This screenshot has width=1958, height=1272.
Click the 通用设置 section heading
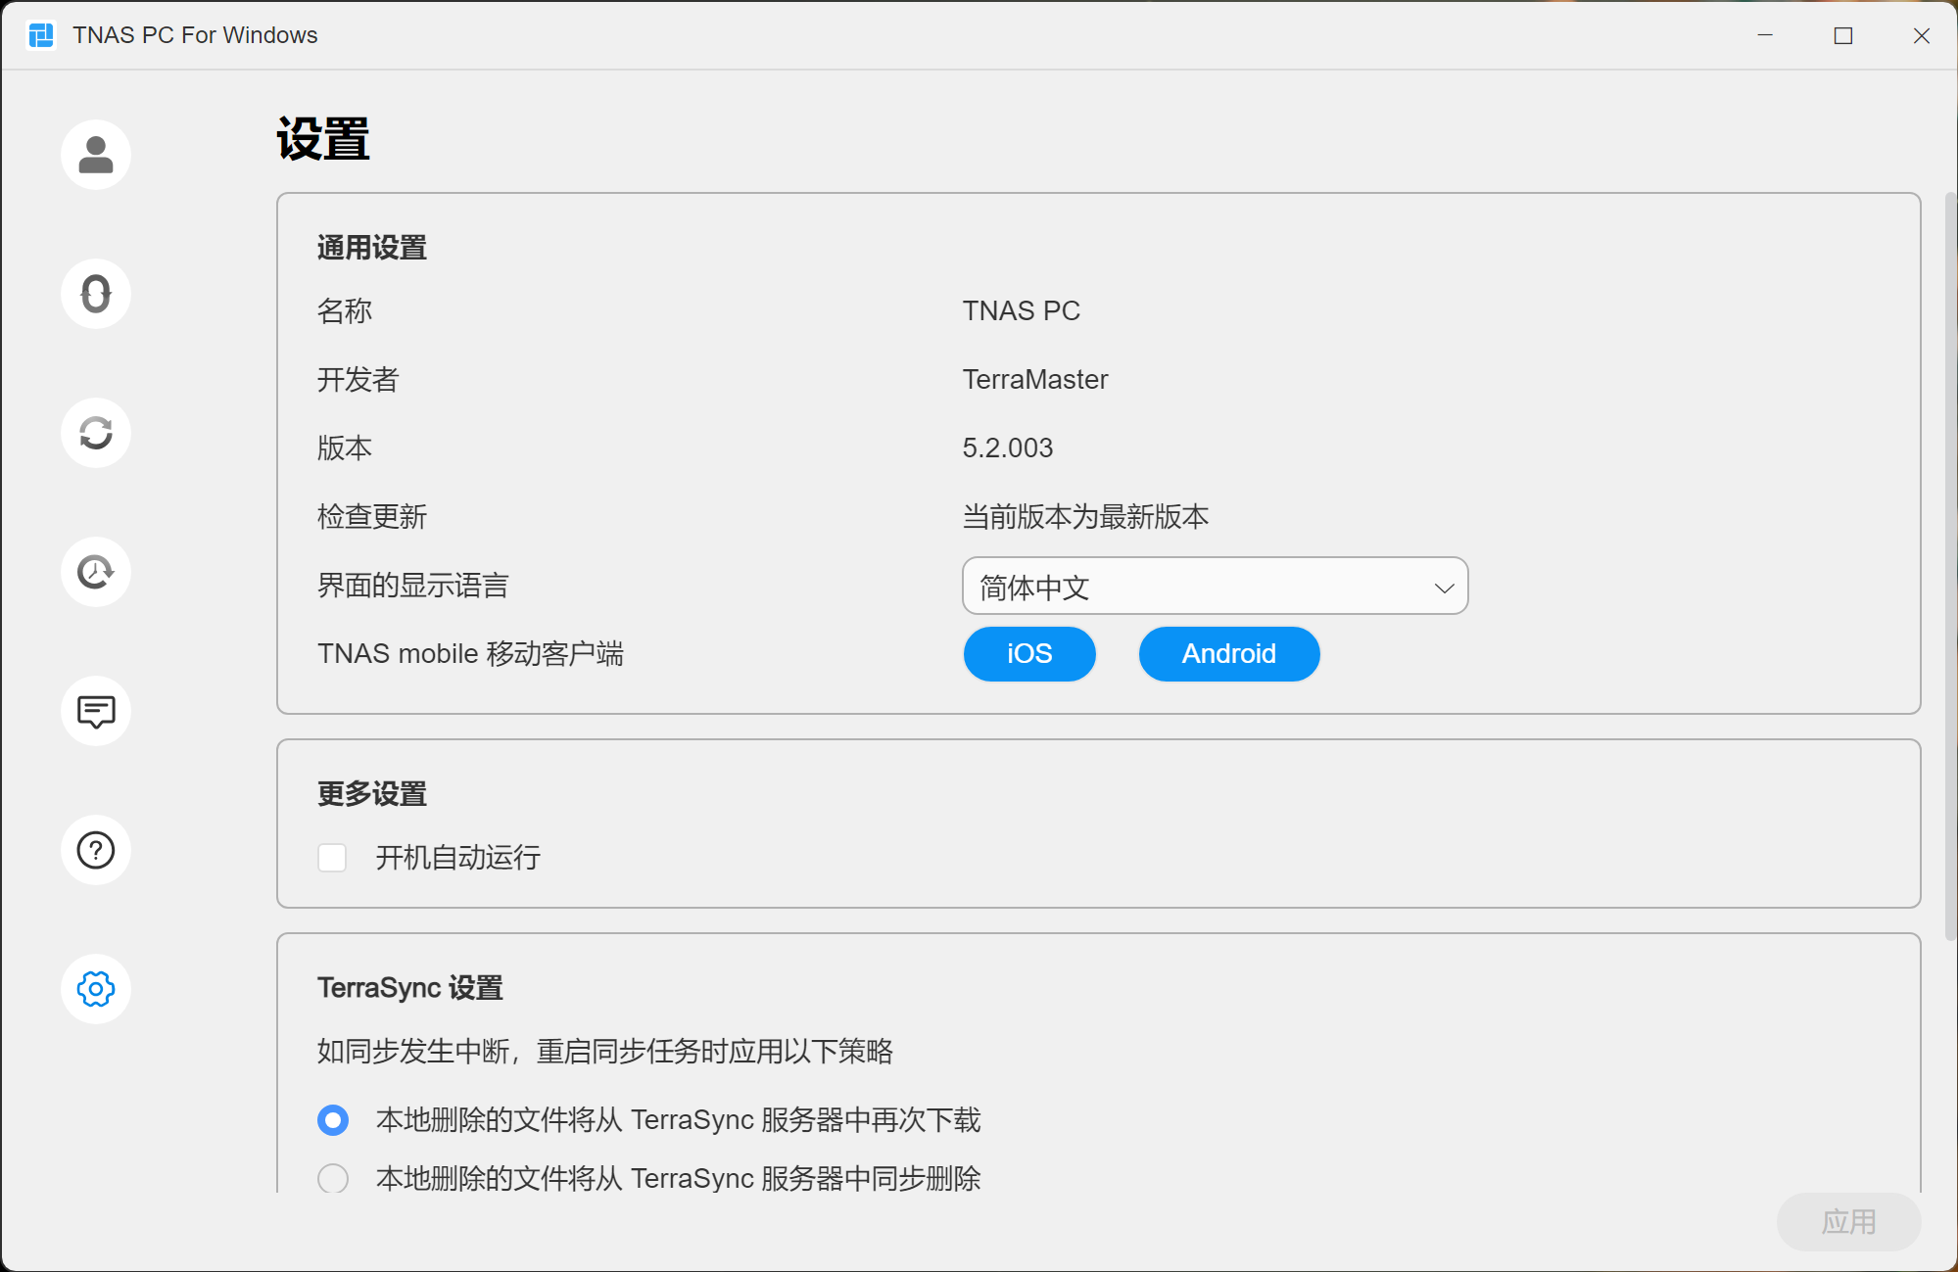pos(372,248)
